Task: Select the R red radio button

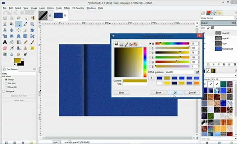Action: (150, 57)
